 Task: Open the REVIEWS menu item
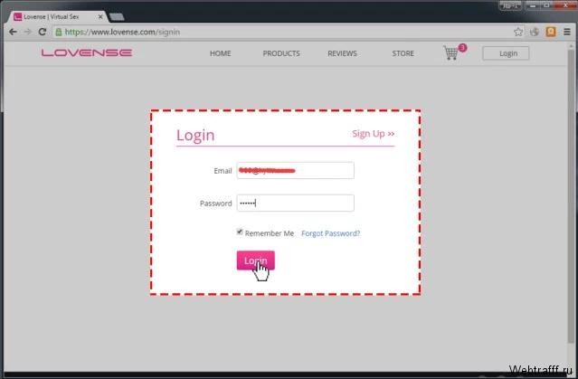[342, 53]
